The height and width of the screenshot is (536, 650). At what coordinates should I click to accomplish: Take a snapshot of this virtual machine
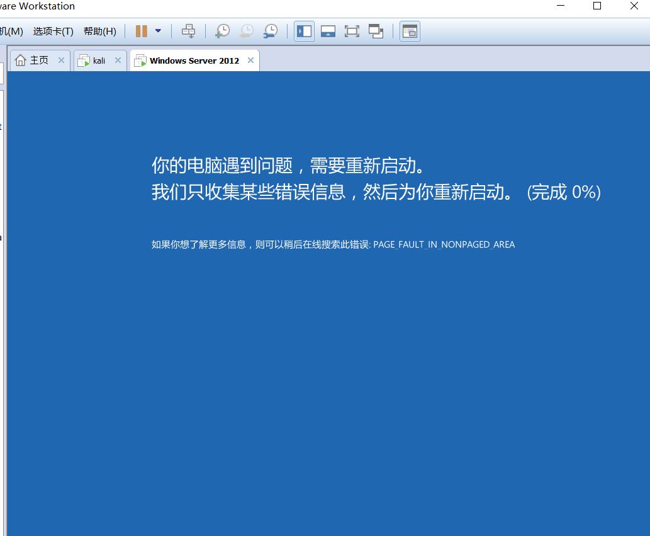pos(222,31)
